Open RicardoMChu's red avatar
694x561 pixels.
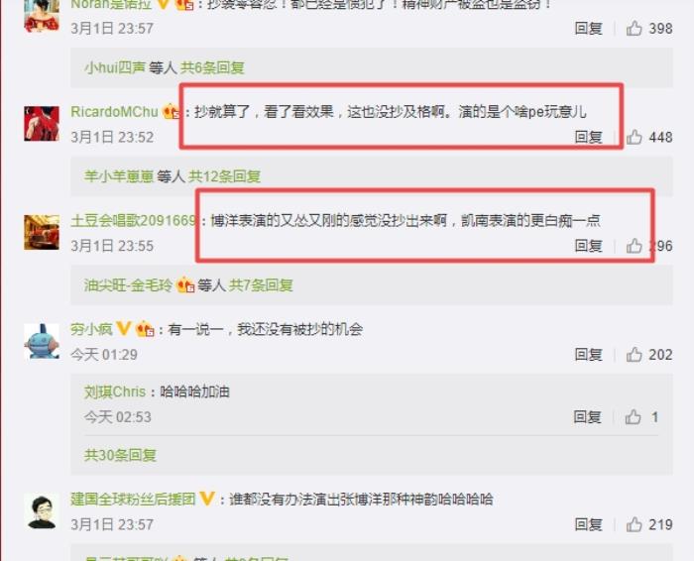point(42,124)
